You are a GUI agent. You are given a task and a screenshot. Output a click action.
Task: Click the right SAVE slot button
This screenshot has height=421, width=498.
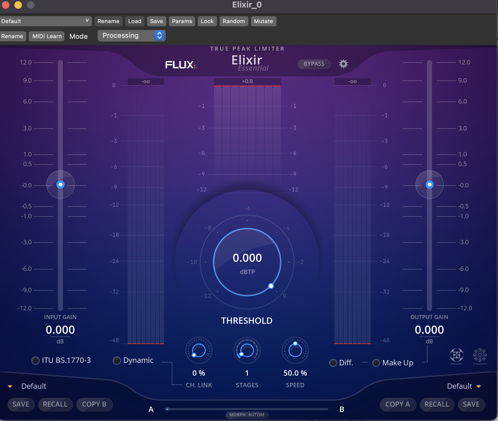coord(471,404)
